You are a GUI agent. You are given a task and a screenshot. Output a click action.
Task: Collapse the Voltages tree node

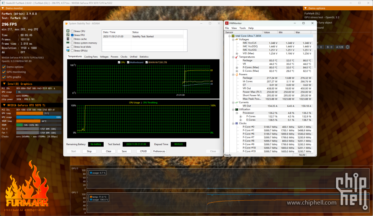coord(233,39)
